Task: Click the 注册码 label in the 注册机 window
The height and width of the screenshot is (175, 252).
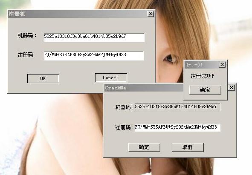Action: click(25, 55)
